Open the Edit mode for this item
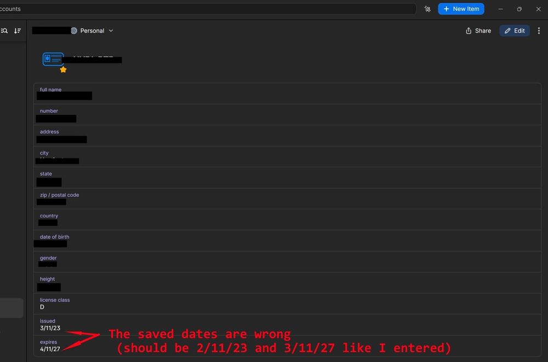This screenshot has width=548, height=362. tap(514, 31)
